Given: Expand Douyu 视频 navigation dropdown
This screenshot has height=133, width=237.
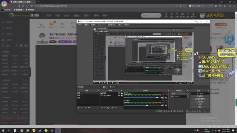Looking at the screenshot, I should coord(77,15).
